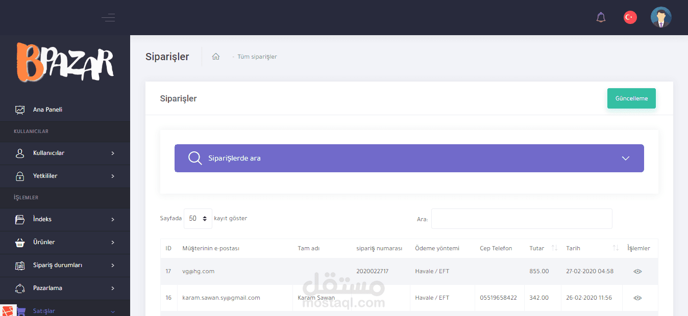Open records per page dropdown
The height and width of the screenshot is (316, 688).
pyautogui.click(x=198, y=218)
